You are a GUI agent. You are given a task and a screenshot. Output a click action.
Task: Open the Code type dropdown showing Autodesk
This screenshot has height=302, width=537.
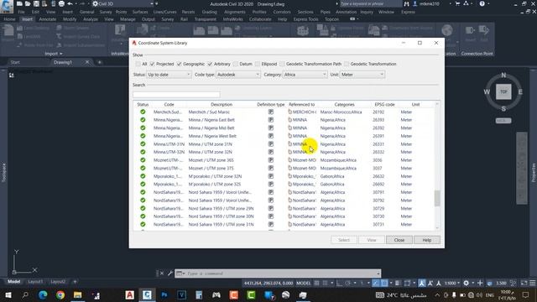[238, 75]
